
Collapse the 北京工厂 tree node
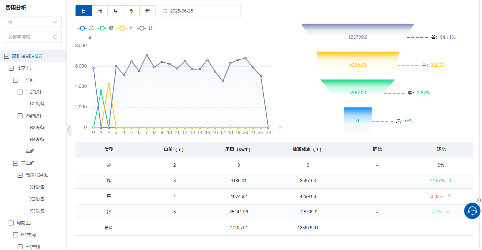pyautogui.click(x=11, y=68)
